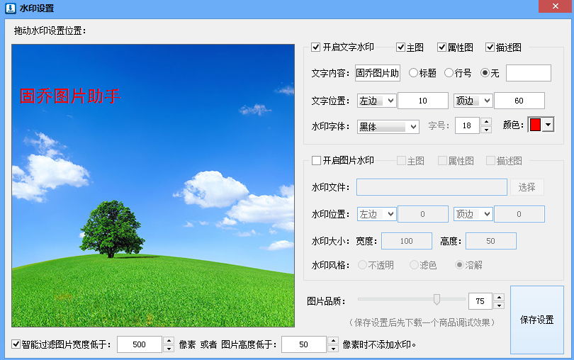
Task: Uncheck 属性图 for text watermark
Action: pyautogui.click(x=441, y=47)
